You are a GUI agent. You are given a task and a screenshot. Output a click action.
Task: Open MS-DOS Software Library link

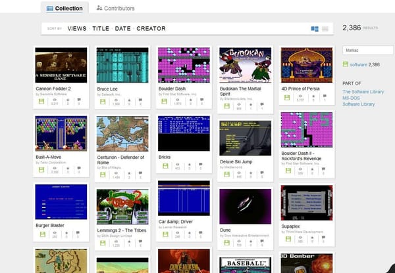click(359, 101)
